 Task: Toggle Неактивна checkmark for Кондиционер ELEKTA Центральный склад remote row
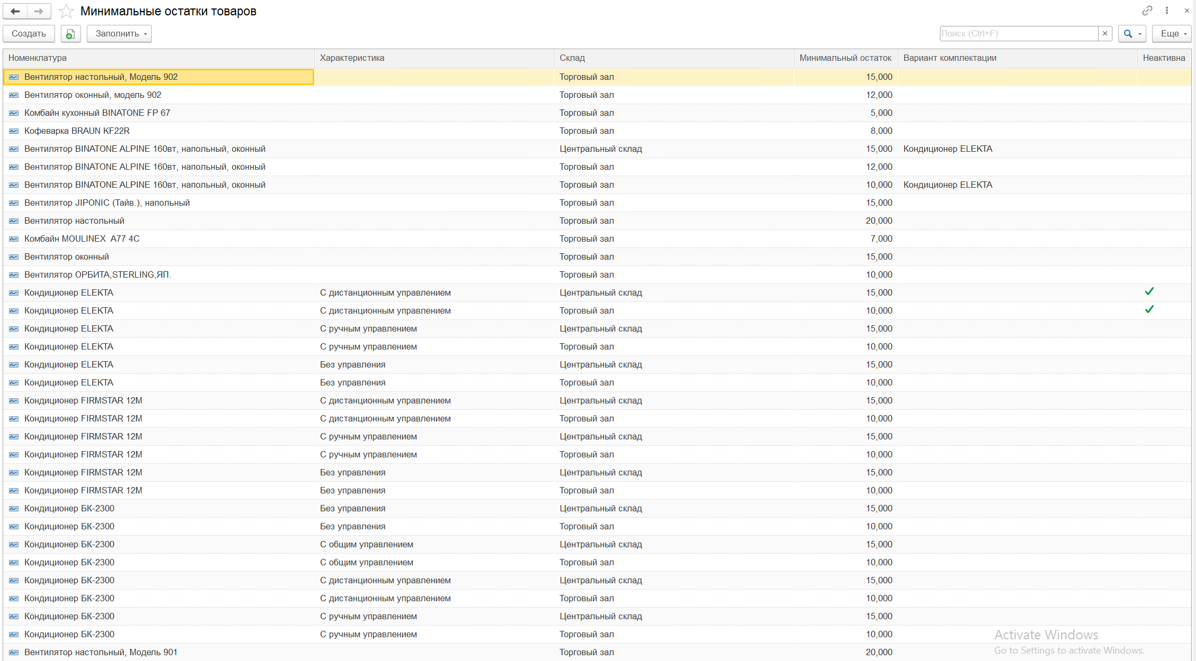tap(1149, 292)
